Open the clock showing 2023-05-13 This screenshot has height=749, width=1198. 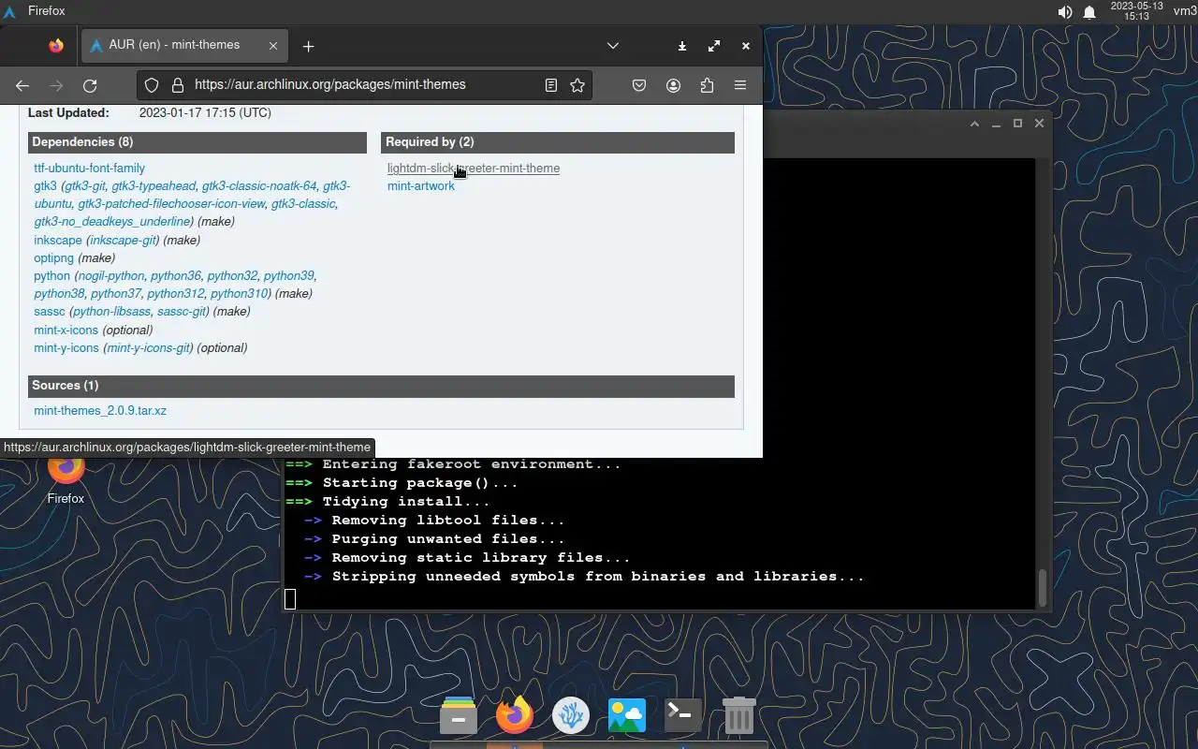1136,11
